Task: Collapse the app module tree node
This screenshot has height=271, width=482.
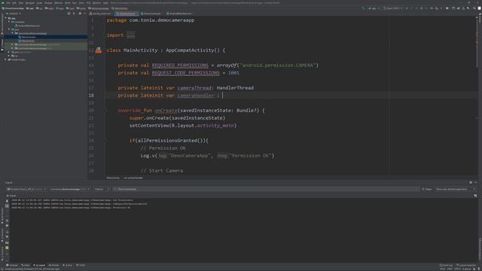Action: pyautogui.click(x=5, y=18)
